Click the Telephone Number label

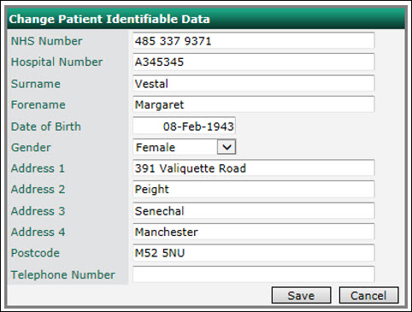pyautogui.click(x=63, y=274)
